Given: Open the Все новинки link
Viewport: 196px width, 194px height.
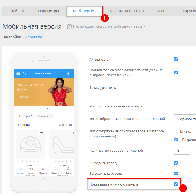Looking at the screenshot, I should coord(65,125).
